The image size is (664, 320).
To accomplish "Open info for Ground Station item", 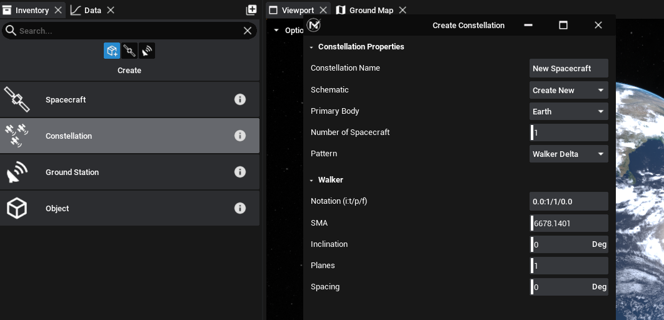I will pos(240,172).
